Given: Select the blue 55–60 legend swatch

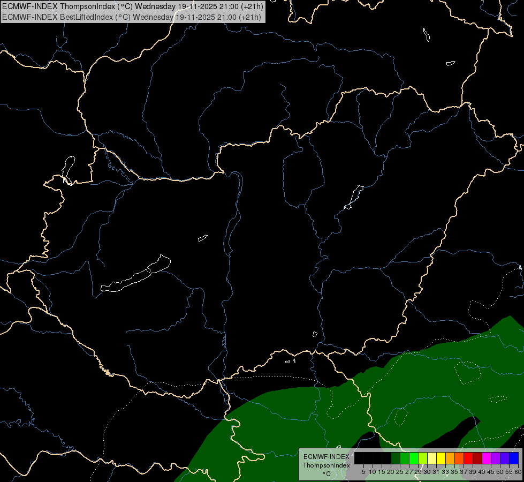Looking at the screenshot, I should click(x=514, y=458).
